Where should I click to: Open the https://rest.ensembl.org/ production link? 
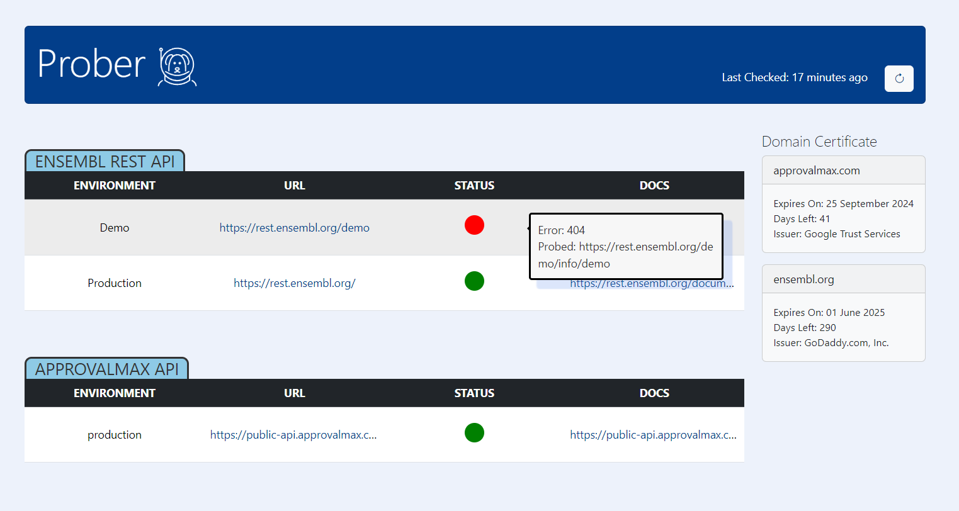pos(294,283)
